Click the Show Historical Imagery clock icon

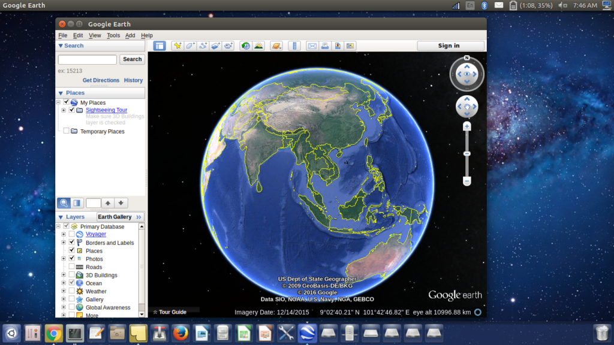tap(245, 46)
